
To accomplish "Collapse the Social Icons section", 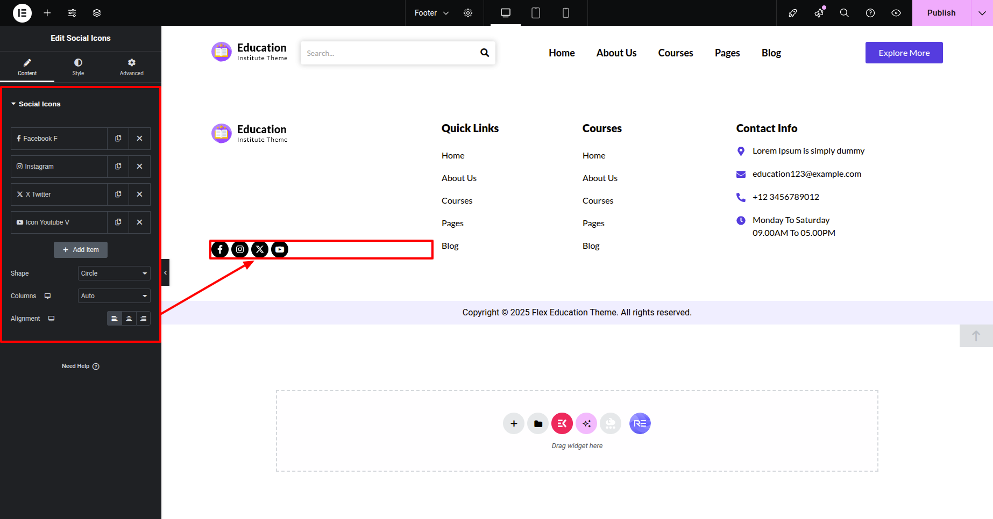I will tap(36, 104).
